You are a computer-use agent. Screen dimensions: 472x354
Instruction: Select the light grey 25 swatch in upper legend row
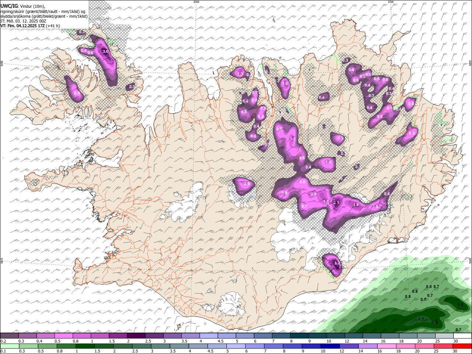point(444,336)
